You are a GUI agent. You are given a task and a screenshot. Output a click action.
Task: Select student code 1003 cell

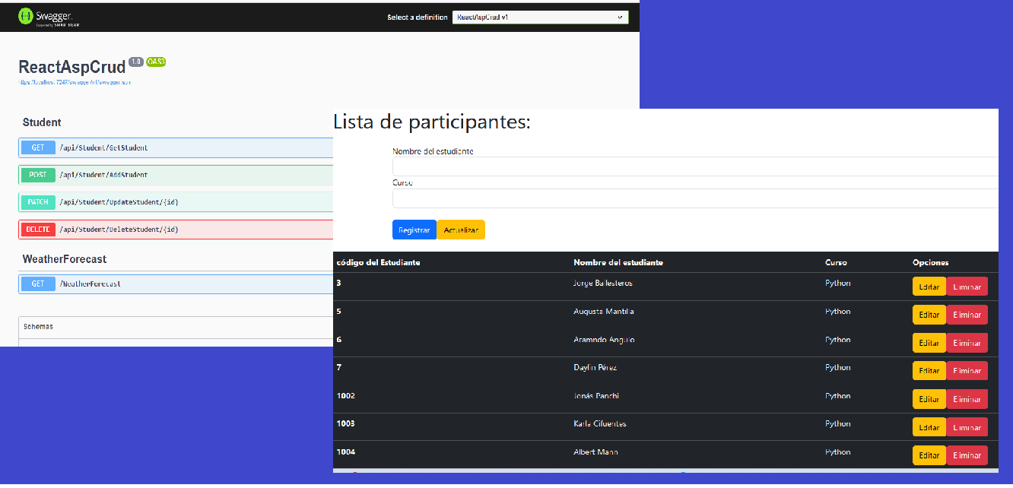[345, 423]
